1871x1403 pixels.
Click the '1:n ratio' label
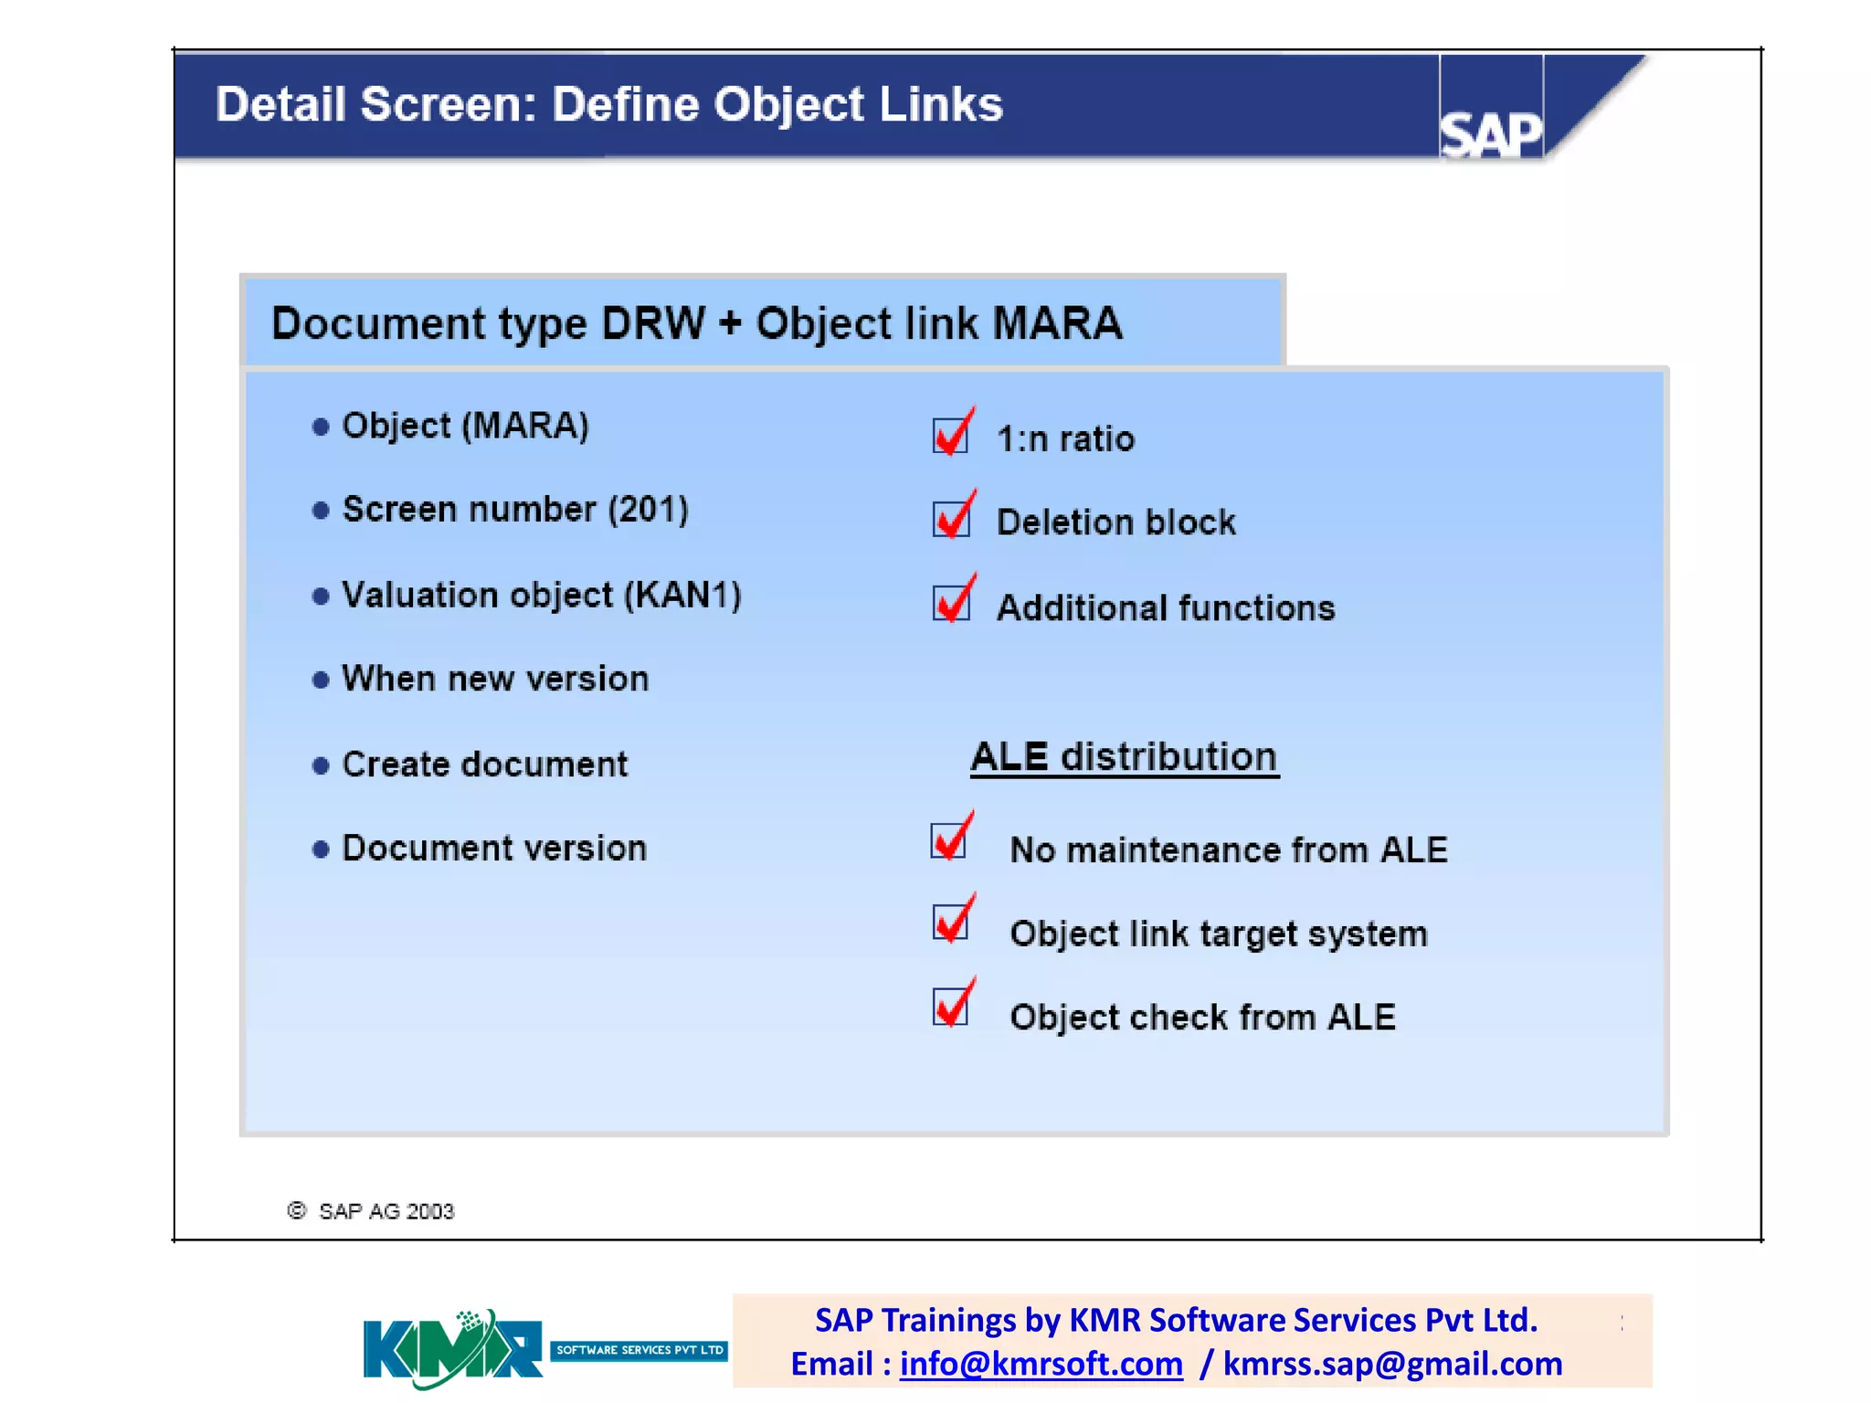point(1065,439)
